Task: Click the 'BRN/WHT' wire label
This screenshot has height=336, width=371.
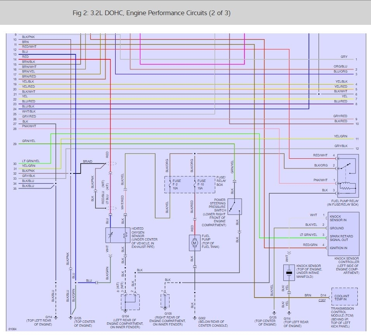Action: (x=29, y=67)
